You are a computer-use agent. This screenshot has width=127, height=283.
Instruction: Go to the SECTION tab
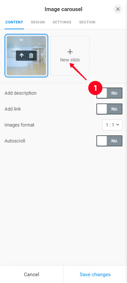point(87,22)
